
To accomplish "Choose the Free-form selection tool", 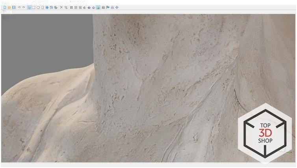I will pos(43,7).
